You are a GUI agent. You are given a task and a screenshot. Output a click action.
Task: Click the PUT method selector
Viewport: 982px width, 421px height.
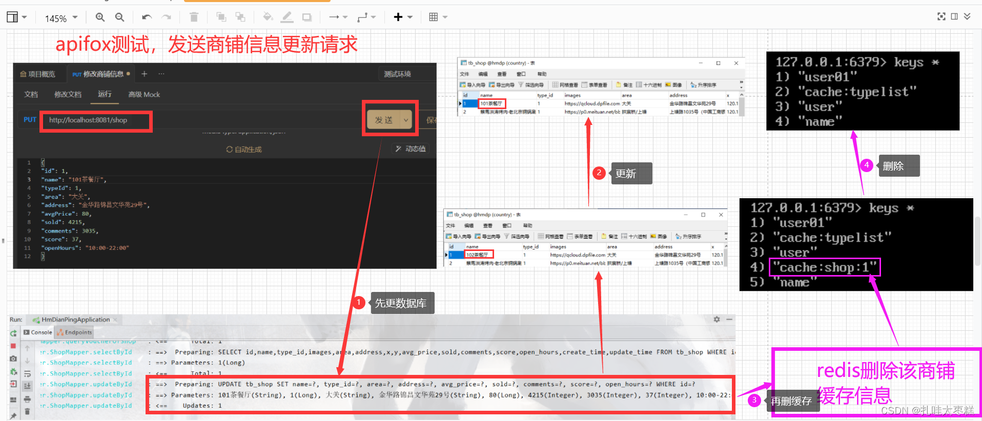coord(30,120)
